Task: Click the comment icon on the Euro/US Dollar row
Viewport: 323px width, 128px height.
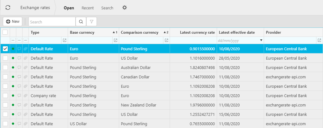Action: point(19,58)
